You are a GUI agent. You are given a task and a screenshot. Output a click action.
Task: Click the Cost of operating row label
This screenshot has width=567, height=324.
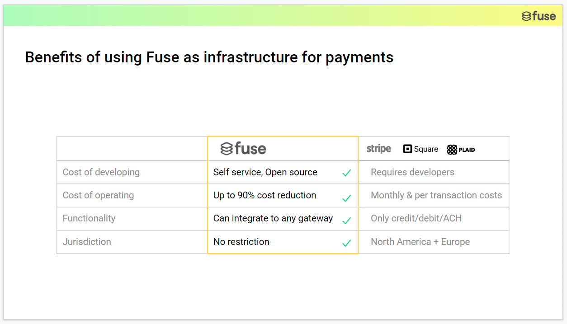[x=98, y=195]
